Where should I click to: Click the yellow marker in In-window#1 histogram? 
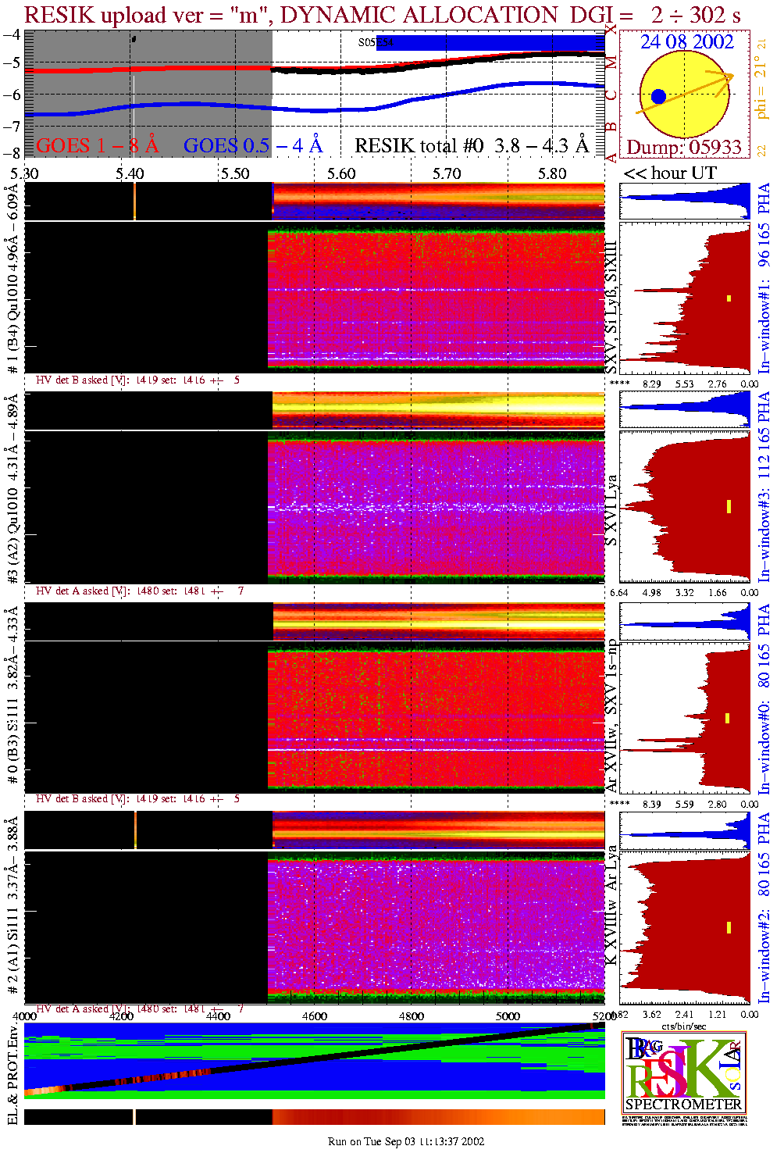click(729, 298)
